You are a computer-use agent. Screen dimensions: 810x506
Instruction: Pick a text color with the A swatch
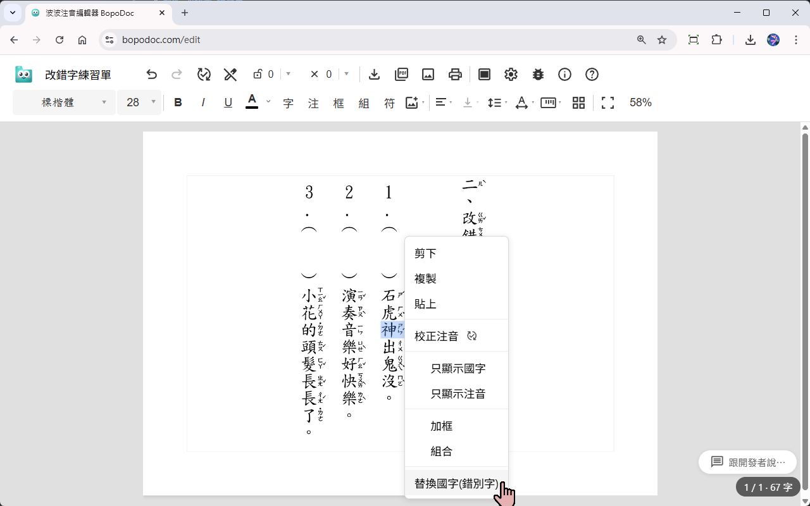(252, 102)
